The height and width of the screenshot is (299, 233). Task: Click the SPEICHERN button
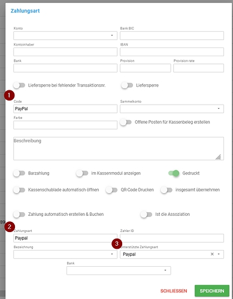pyautogui.click(x=212, y=291)
